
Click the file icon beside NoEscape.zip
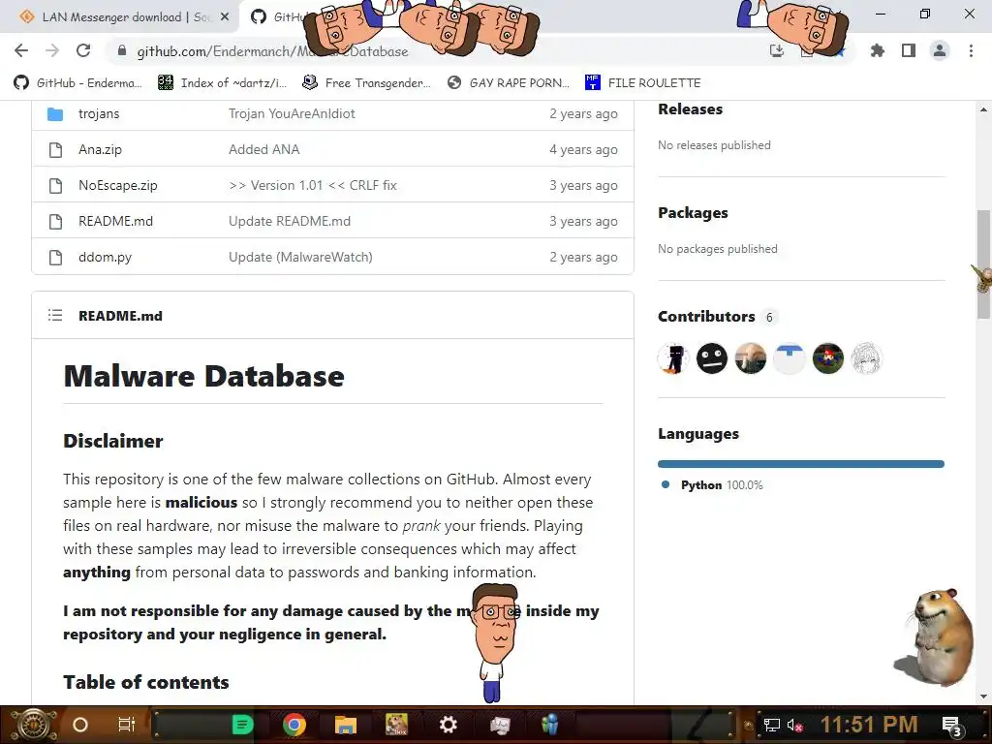pos(55,185)
